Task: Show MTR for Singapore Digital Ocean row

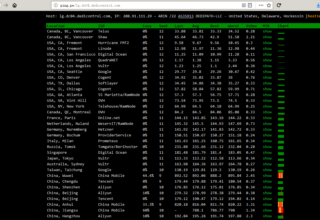Action: (x=267, y=152)
